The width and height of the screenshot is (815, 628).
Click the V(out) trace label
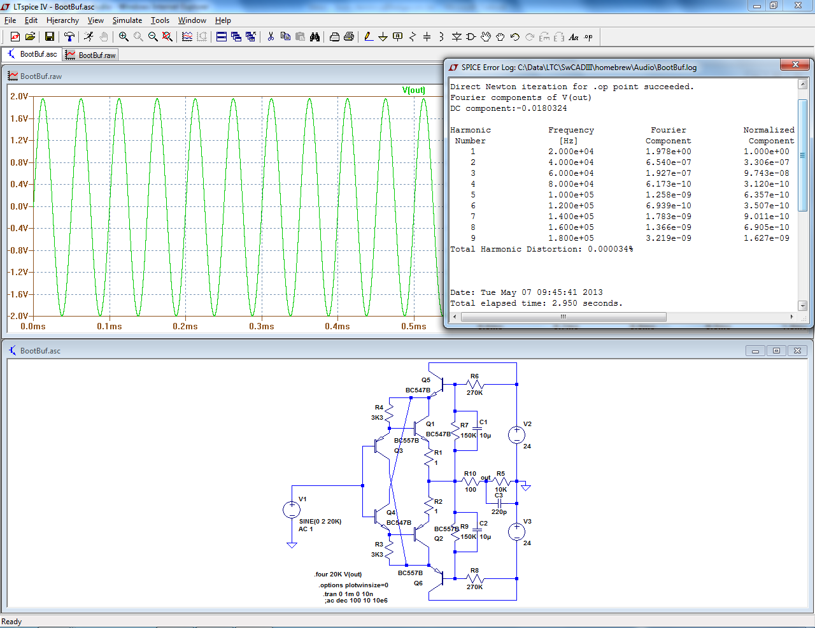(414, 90)
